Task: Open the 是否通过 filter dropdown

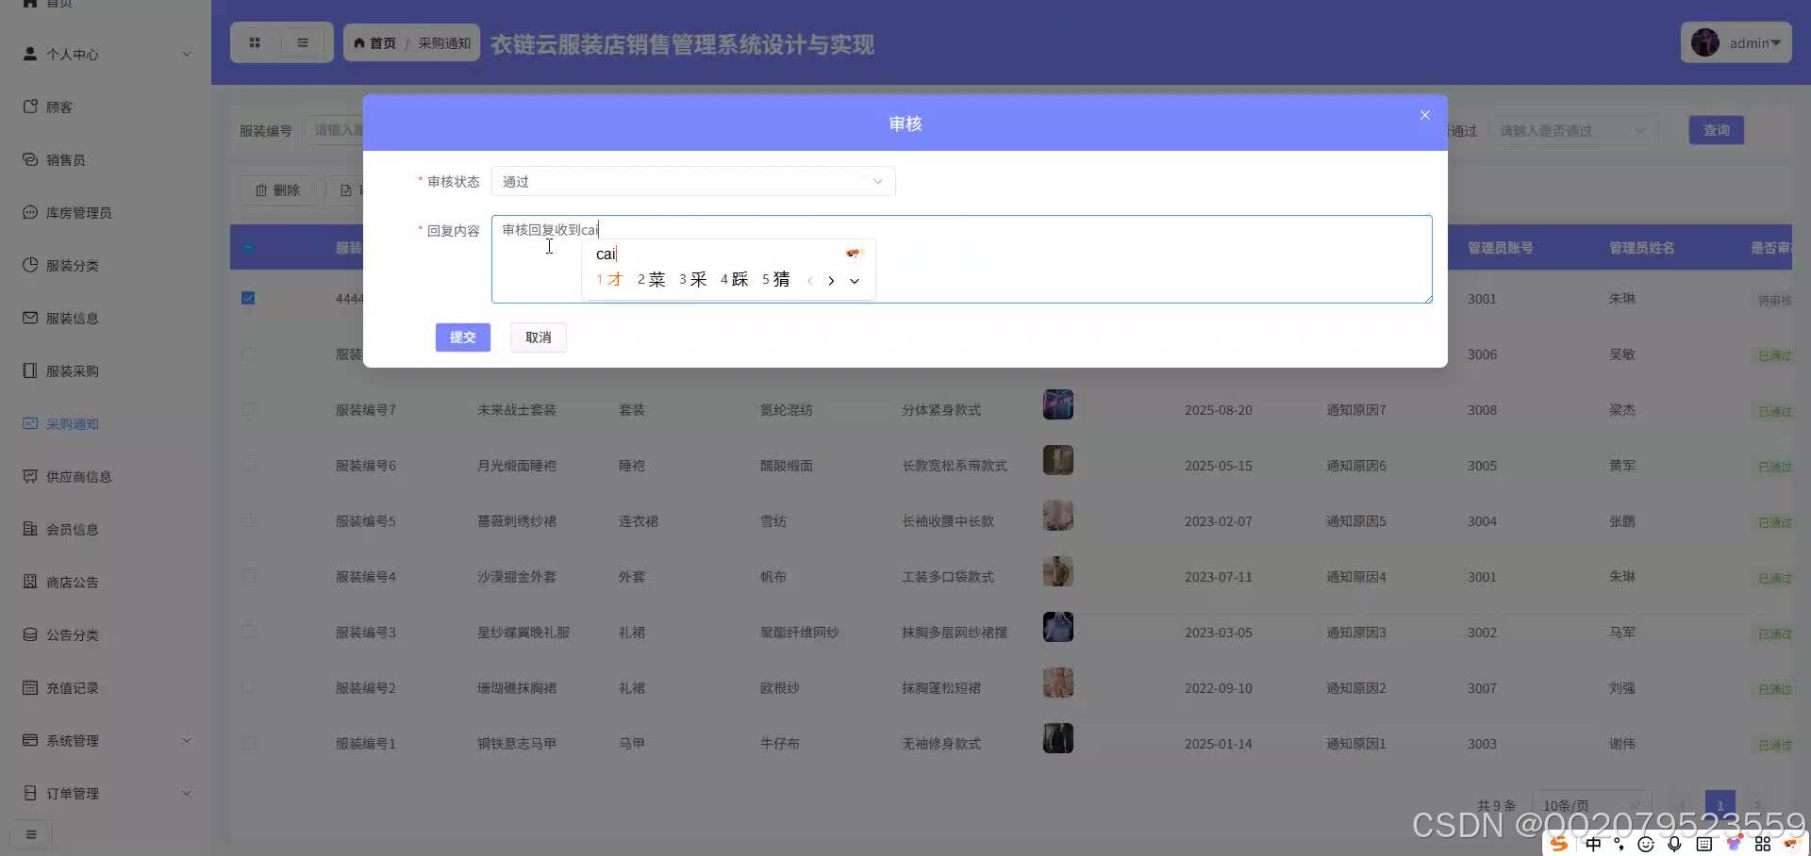Action: [x=1573, y=130]
